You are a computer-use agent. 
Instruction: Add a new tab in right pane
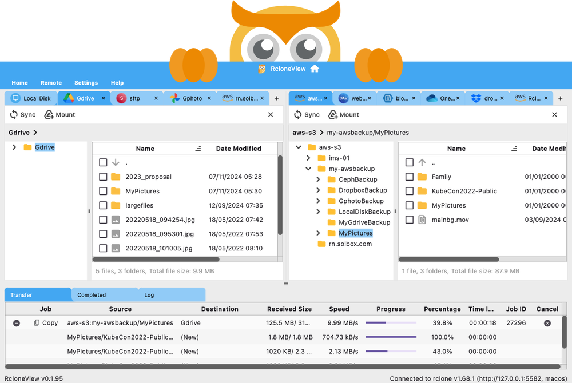click(561, 98)
